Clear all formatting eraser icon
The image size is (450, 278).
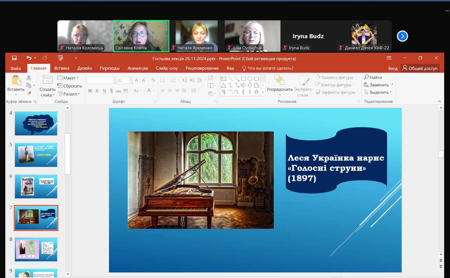coord(153,80)
